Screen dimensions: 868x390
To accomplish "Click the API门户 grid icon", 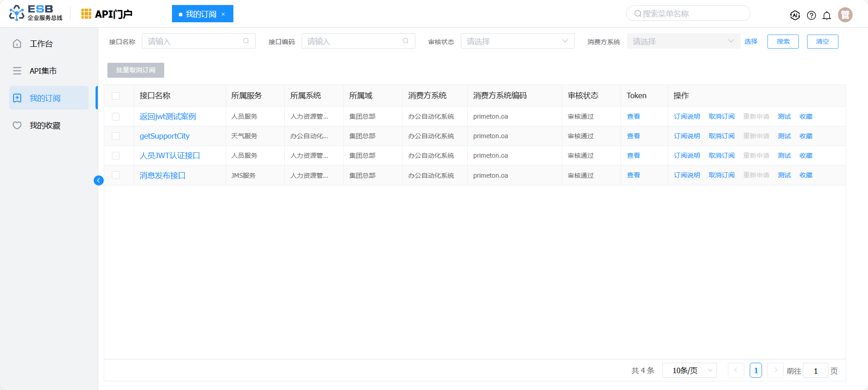I will [x=86, y=14].
